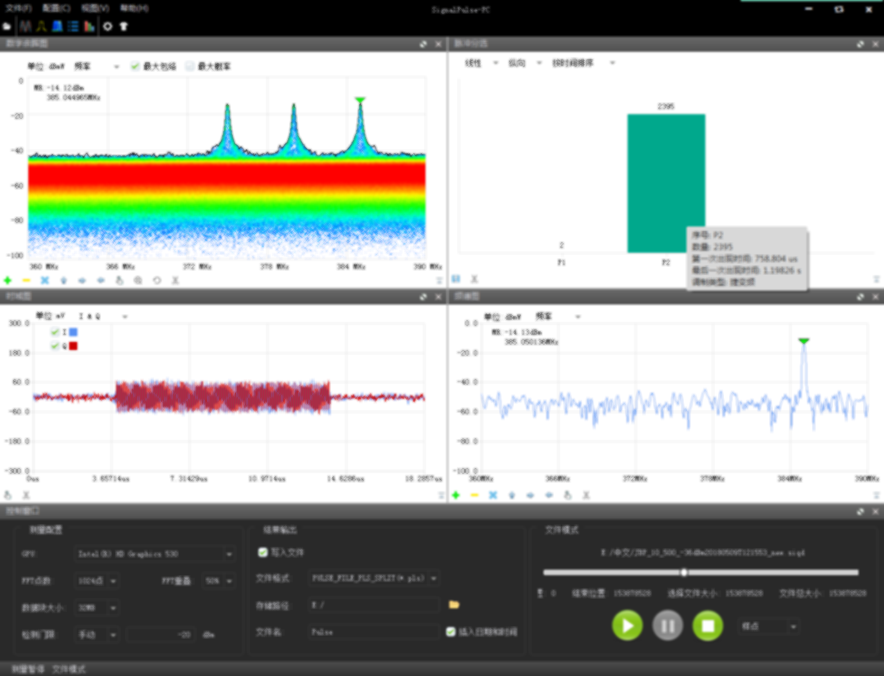Viewport: 884px width, 676px height.
Task: Open the 检测门限 手动 dropdown
Action: (97, 635)
